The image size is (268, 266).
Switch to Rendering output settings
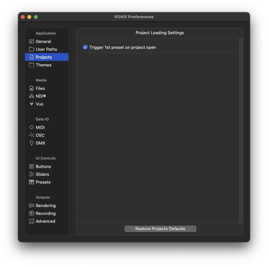46,205
